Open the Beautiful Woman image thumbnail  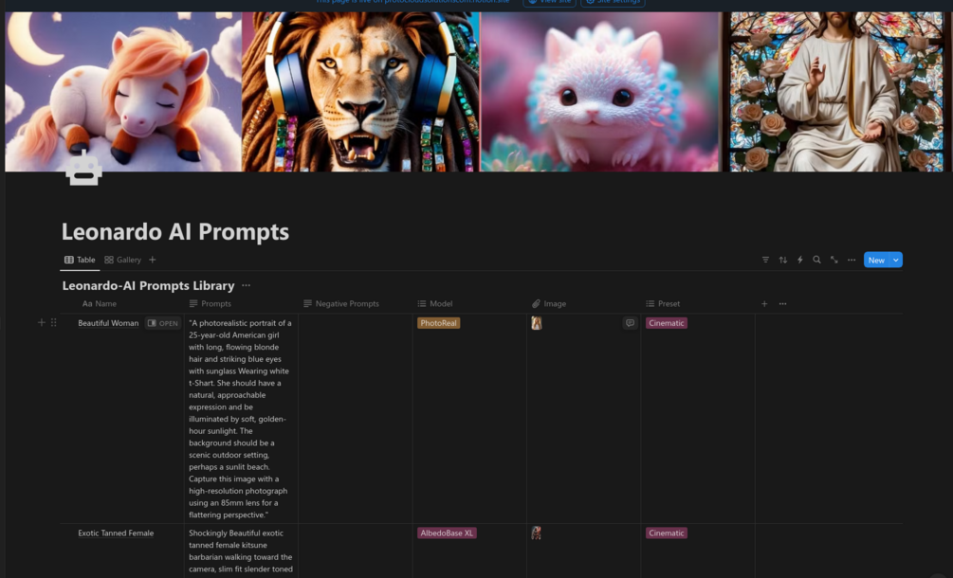536,323
